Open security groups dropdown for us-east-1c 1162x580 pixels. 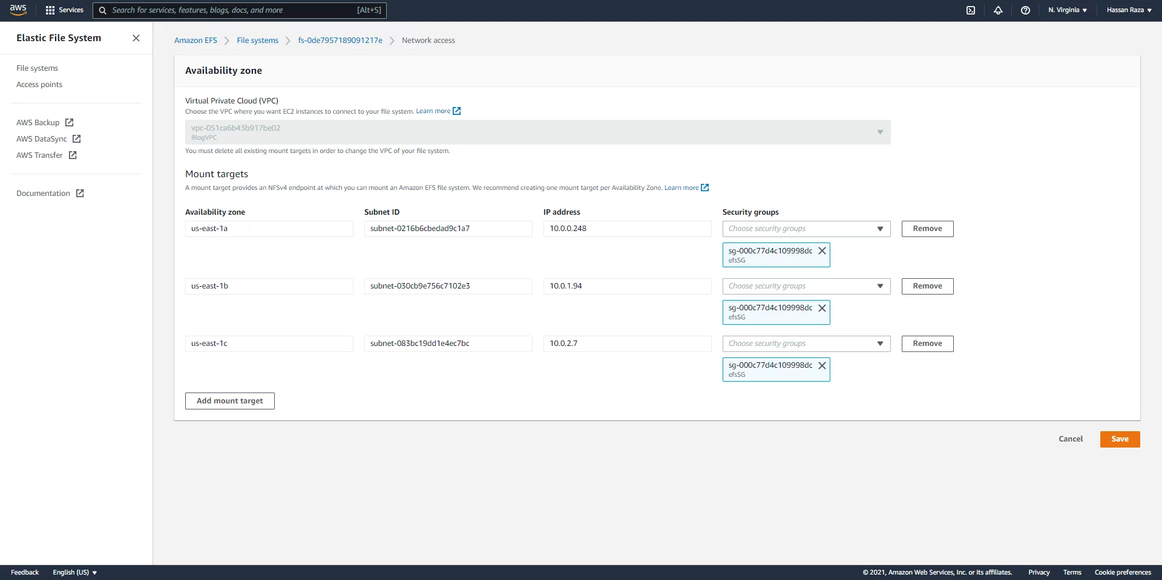806,344
